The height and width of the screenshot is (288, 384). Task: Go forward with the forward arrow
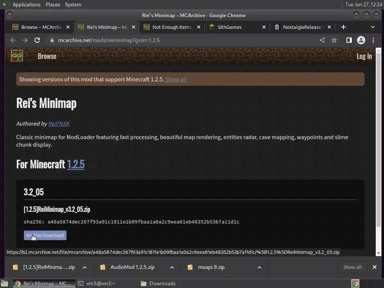click(x=25, y=40)
